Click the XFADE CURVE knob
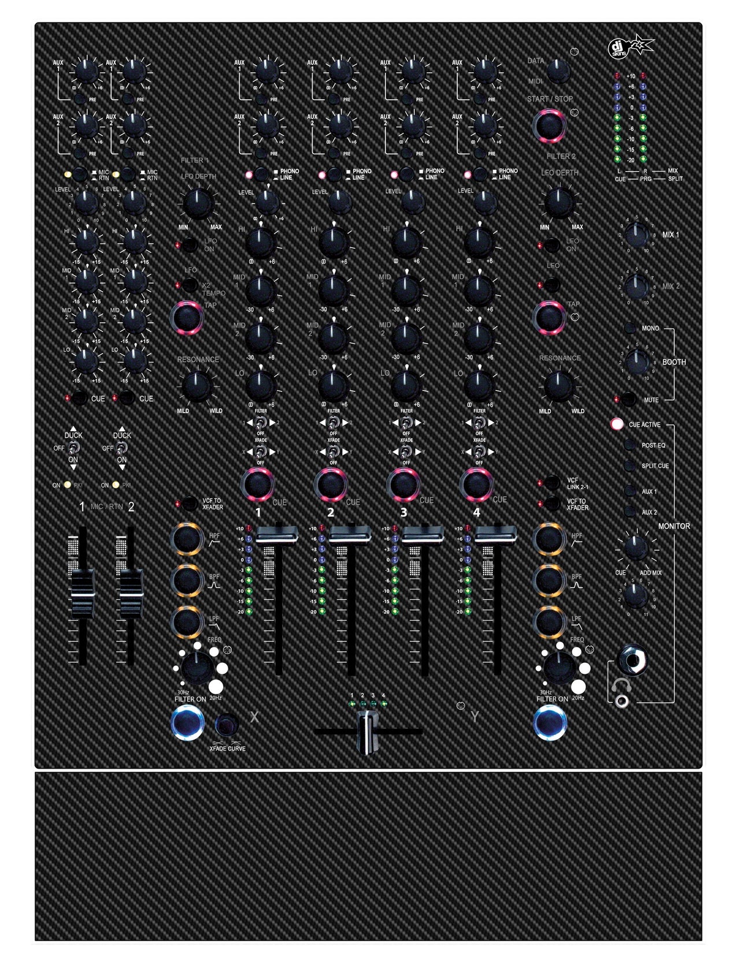Image resolution: width=740 pixels, height=968 pixels. 227,725
